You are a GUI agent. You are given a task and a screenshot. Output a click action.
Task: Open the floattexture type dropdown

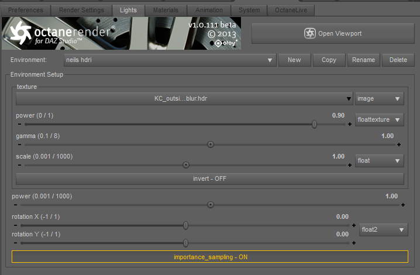click(379, 119)
